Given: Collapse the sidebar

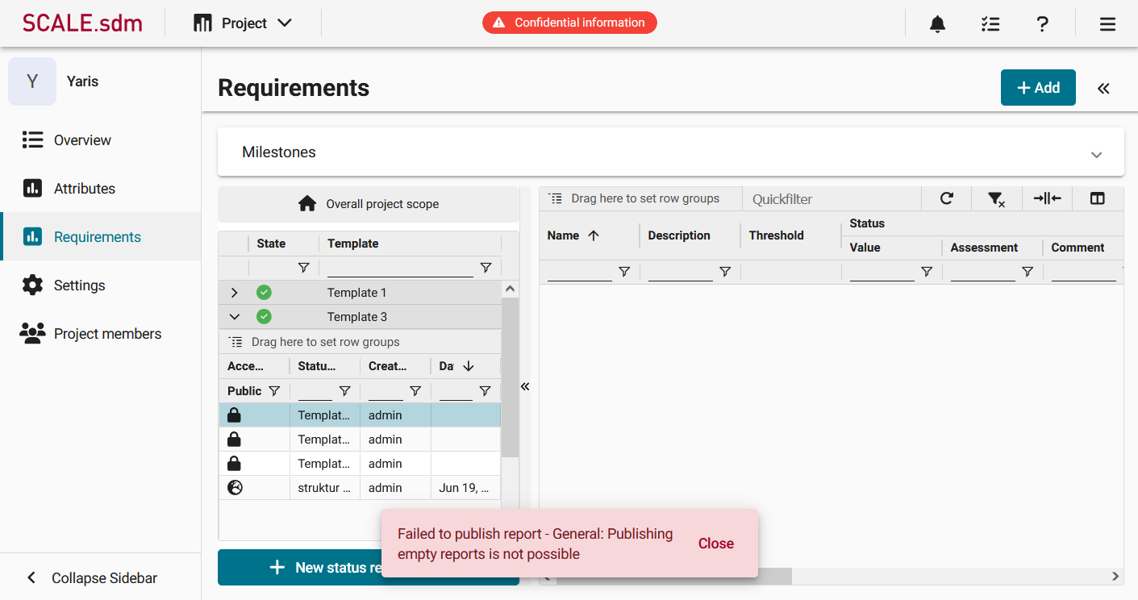Looking at the screenshot, I should [x=92, y=577].
